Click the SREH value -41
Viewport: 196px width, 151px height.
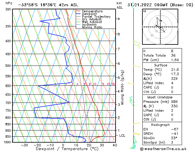click(174, 134)
